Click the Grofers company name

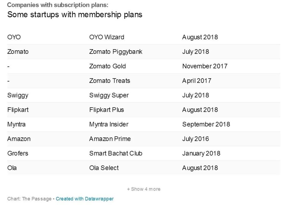coord(18,153)
